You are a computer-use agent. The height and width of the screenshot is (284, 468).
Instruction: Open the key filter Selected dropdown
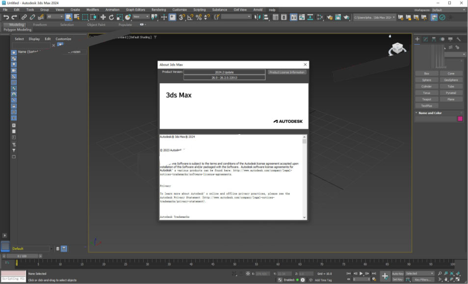point(419,274)
